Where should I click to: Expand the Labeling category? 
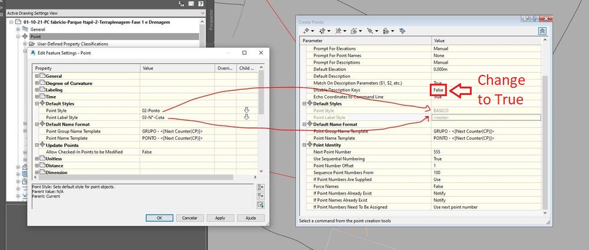(x=37, y=90)
